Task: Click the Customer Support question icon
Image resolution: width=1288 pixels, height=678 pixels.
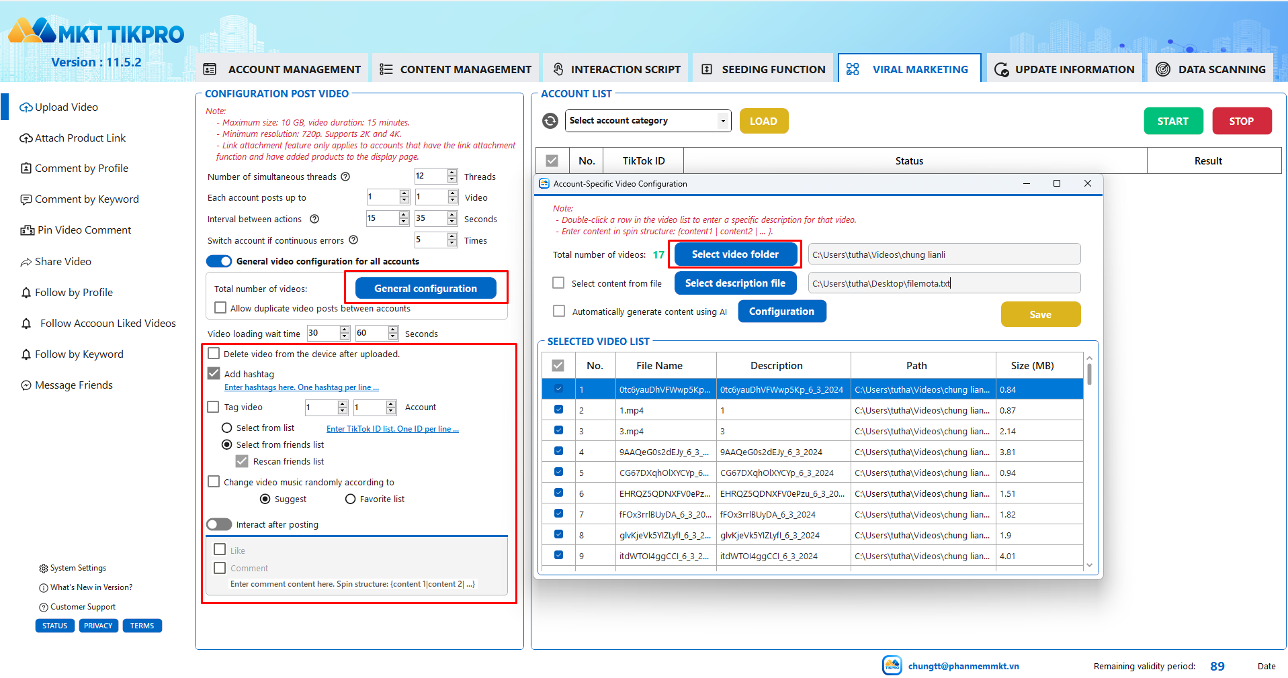Action: pos(44,608)
